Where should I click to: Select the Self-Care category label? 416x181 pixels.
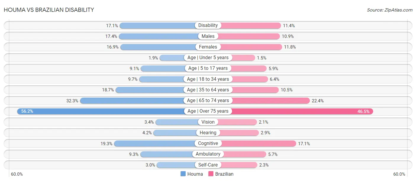tap(208, 165)
